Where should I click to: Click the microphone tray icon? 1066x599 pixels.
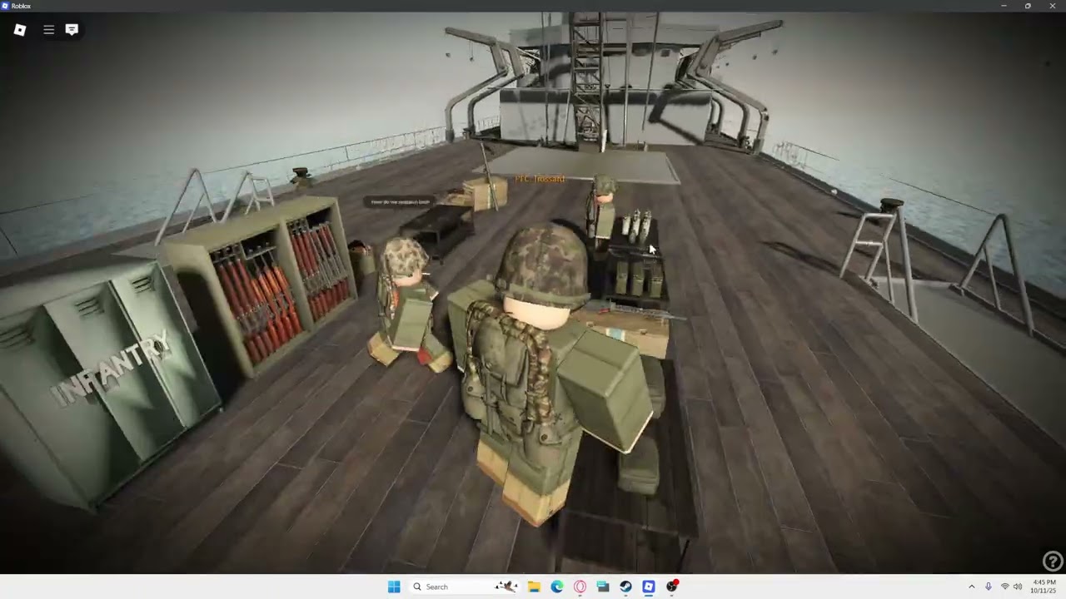coord(988,587)
